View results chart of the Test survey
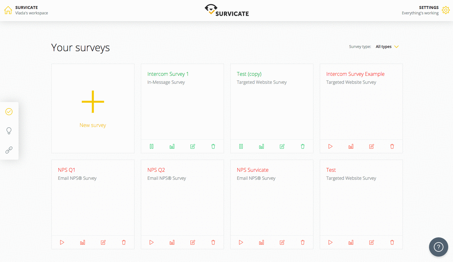This screenshot has width=453, height=262. [x=351, y=242]
